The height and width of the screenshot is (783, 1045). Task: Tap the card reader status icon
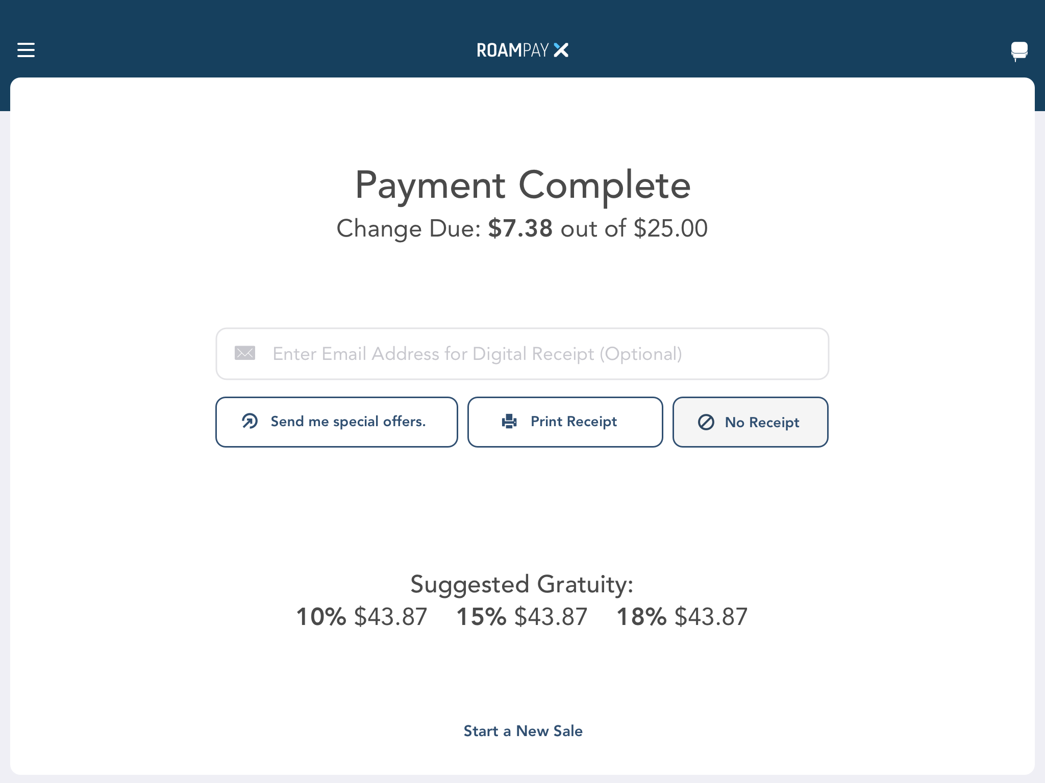tap(1019, 51)
